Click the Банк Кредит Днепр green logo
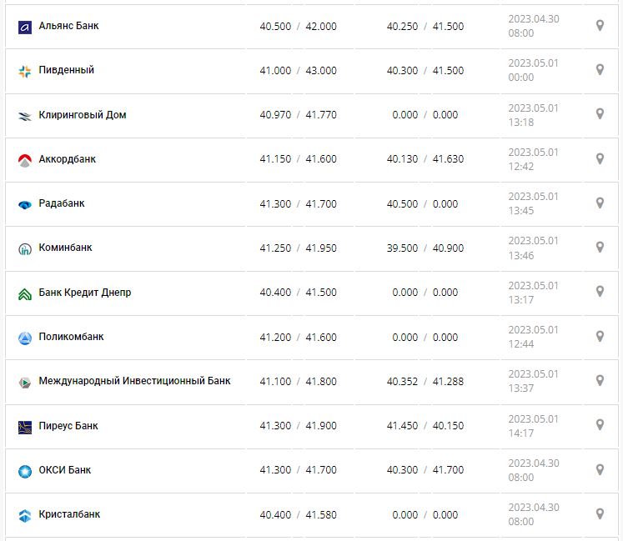Image resolution: width=623 pixels, height=541 pixels. click(24, 293)
